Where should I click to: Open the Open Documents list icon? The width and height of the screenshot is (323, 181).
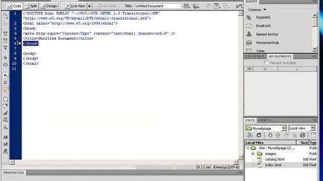pyautogui.click(x=6, y=16)
